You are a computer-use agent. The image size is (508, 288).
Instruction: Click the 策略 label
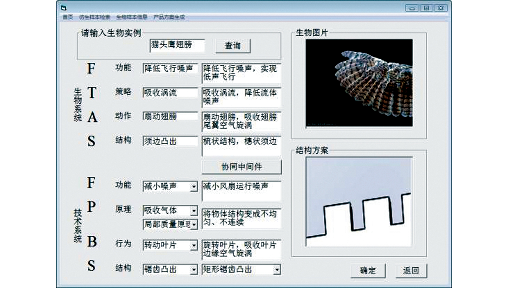123,92
